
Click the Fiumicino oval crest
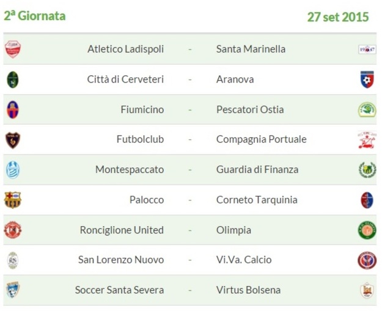(13, 110)
